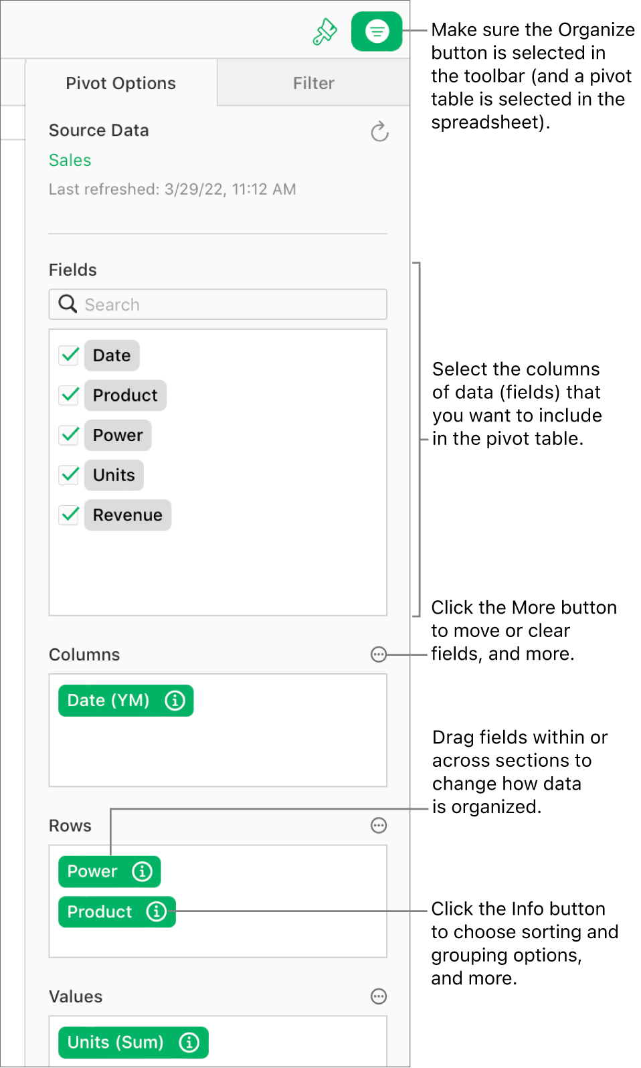Select the Pivot Options tab
The height and width of the screenshot is (1068, 641).
120,82
